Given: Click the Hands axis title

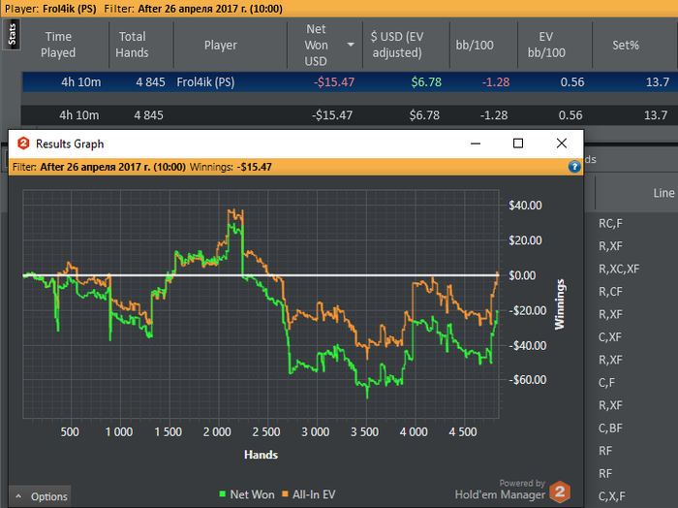Looking at the screenshot, I should pyautogui.click(x=261, y=455).
